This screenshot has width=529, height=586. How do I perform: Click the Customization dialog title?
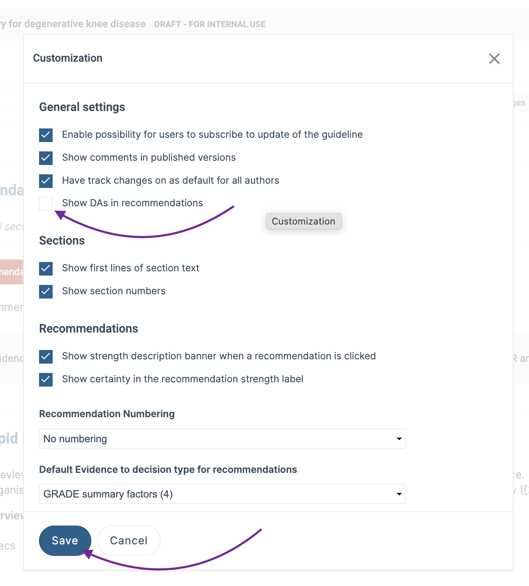(x=68, y=58)
